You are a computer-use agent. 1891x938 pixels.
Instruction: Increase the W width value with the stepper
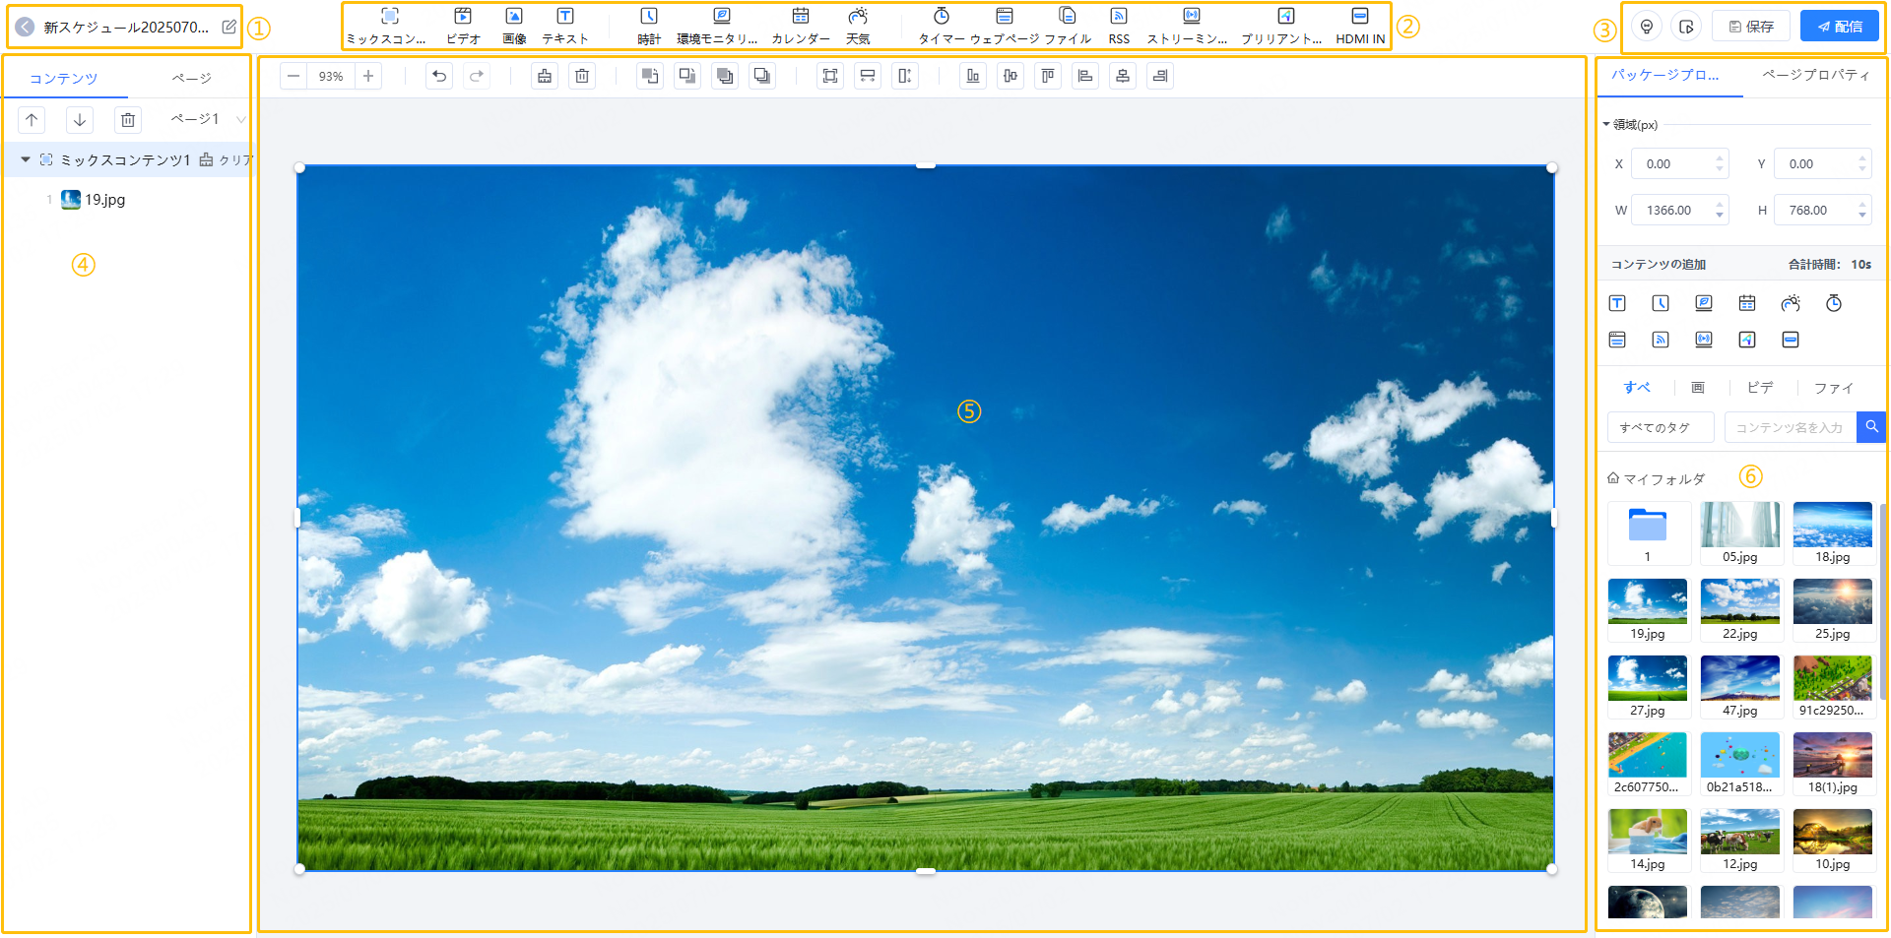click(x=1720, y=205)
